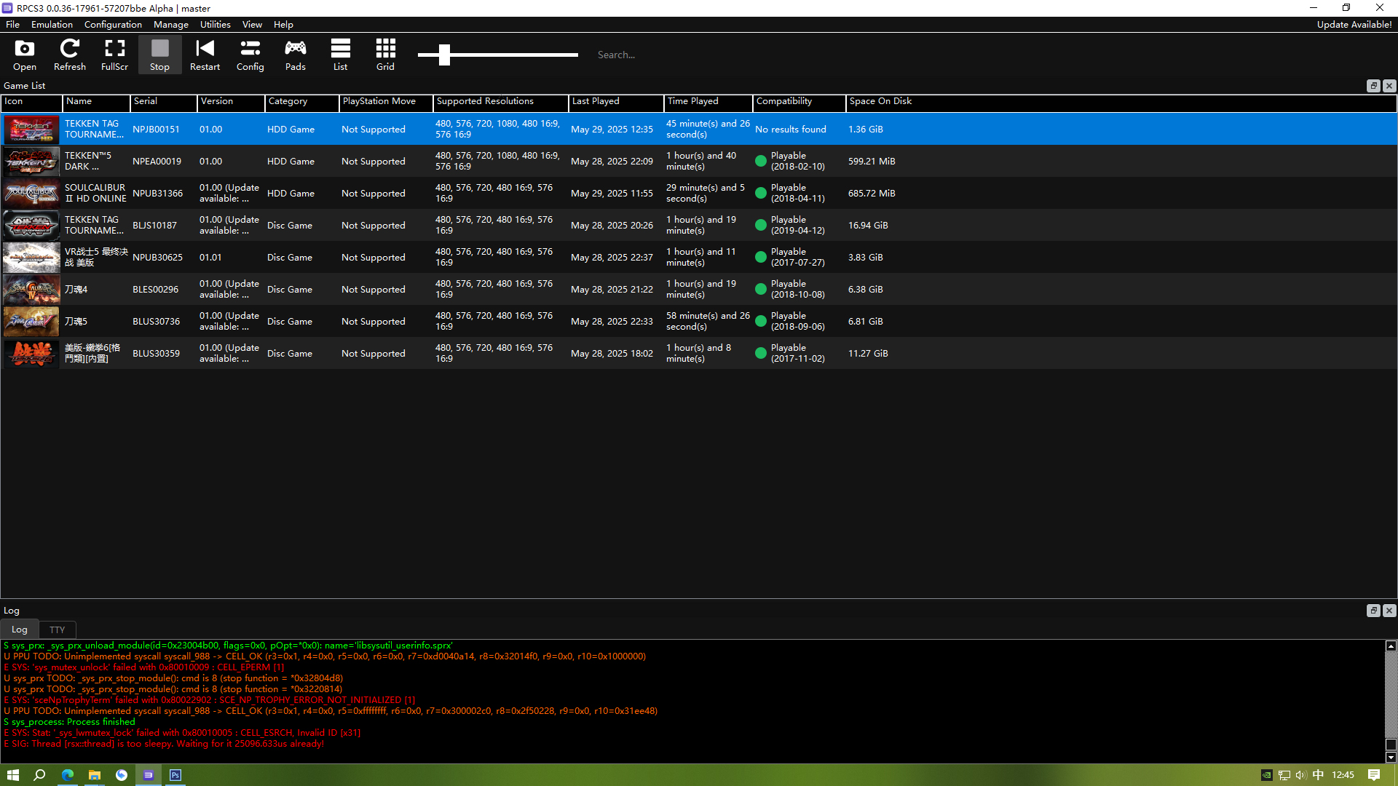Sort by the Serial column header
1398x786 pixels.
164,102
